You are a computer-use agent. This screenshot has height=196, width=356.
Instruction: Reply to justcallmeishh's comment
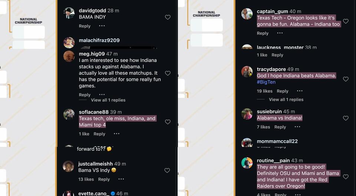click(104, 179)
